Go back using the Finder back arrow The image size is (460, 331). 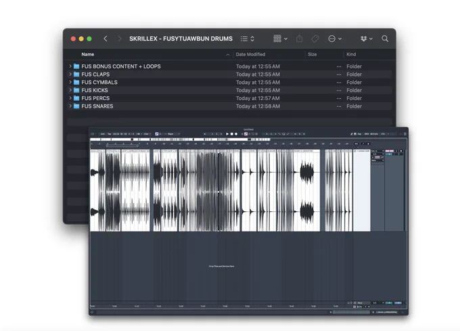tap(106, 39)
